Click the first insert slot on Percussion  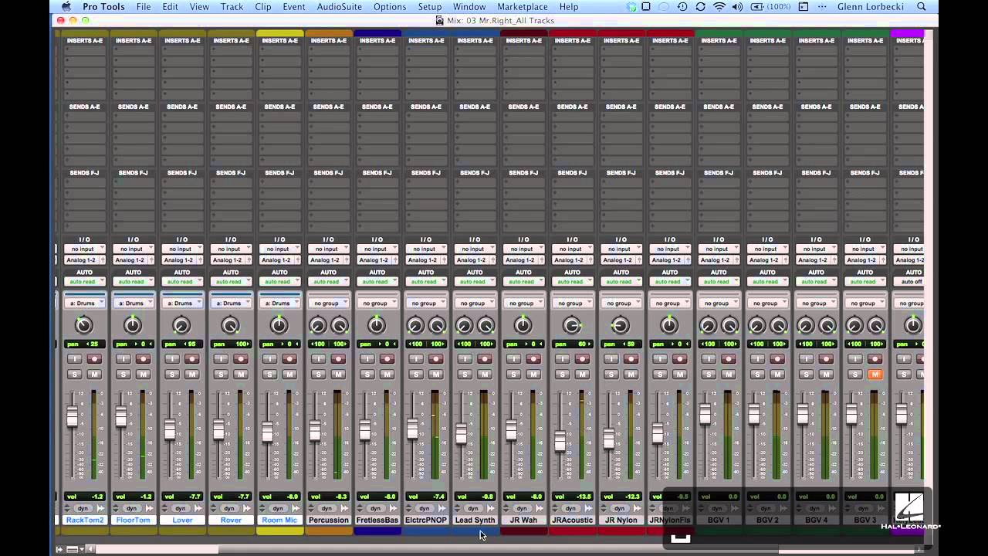[x=328, y=50]
